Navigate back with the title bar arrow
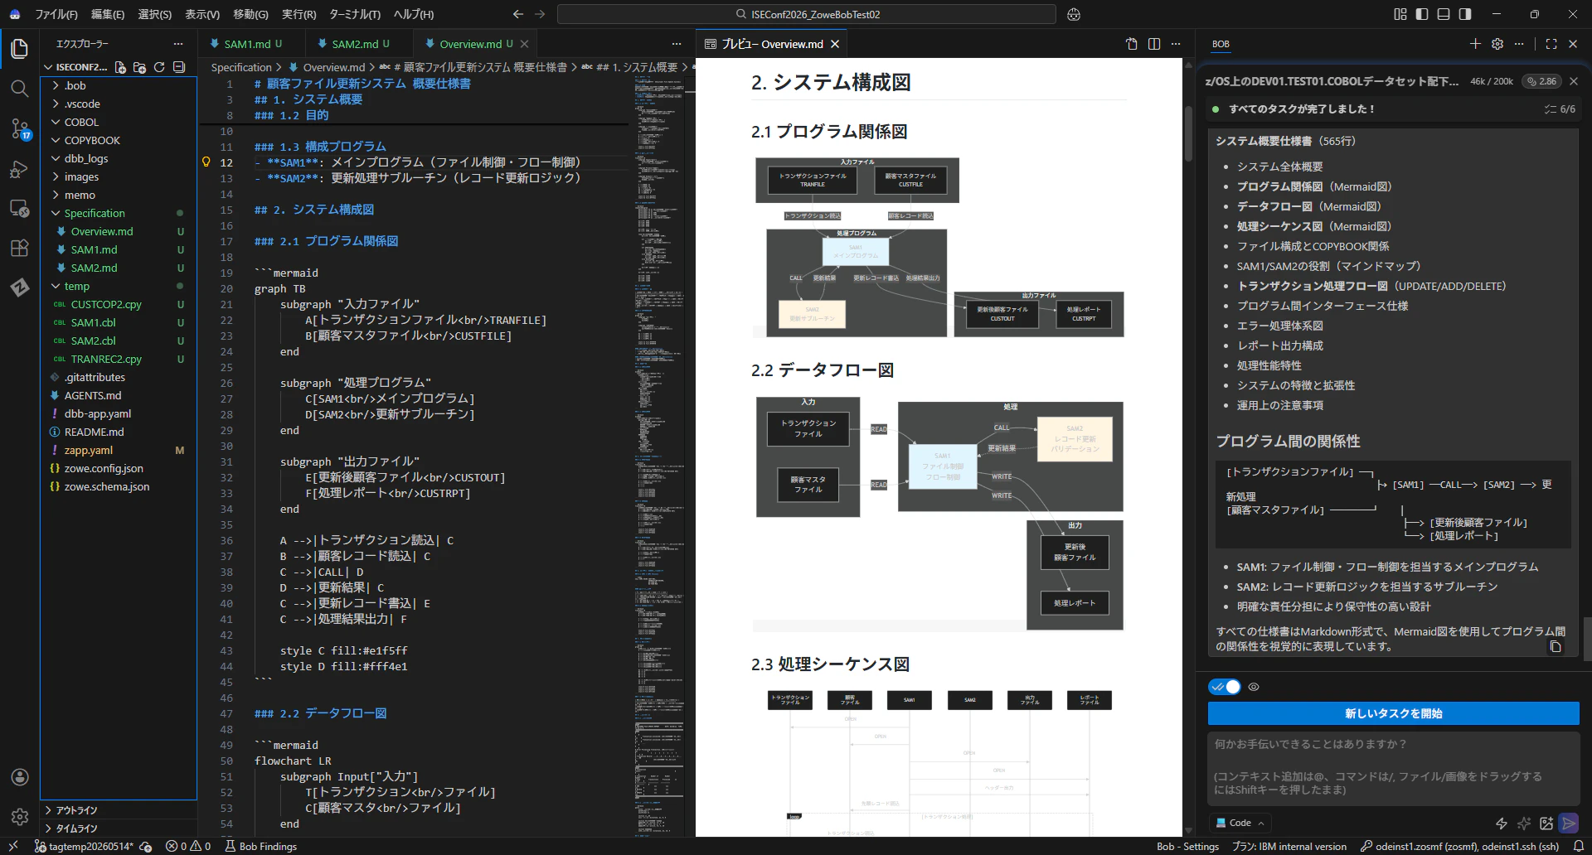 518,14
